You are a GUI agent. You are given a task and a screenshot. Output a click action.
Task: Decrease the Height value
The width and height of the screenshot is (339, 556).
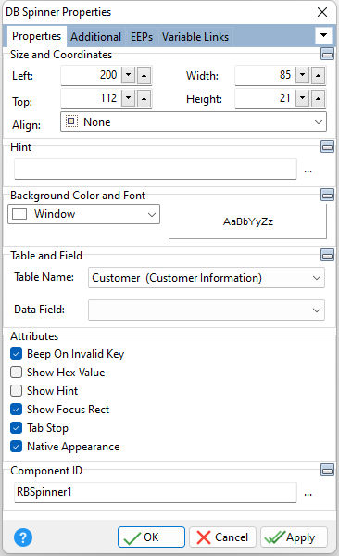coord(302,98)
